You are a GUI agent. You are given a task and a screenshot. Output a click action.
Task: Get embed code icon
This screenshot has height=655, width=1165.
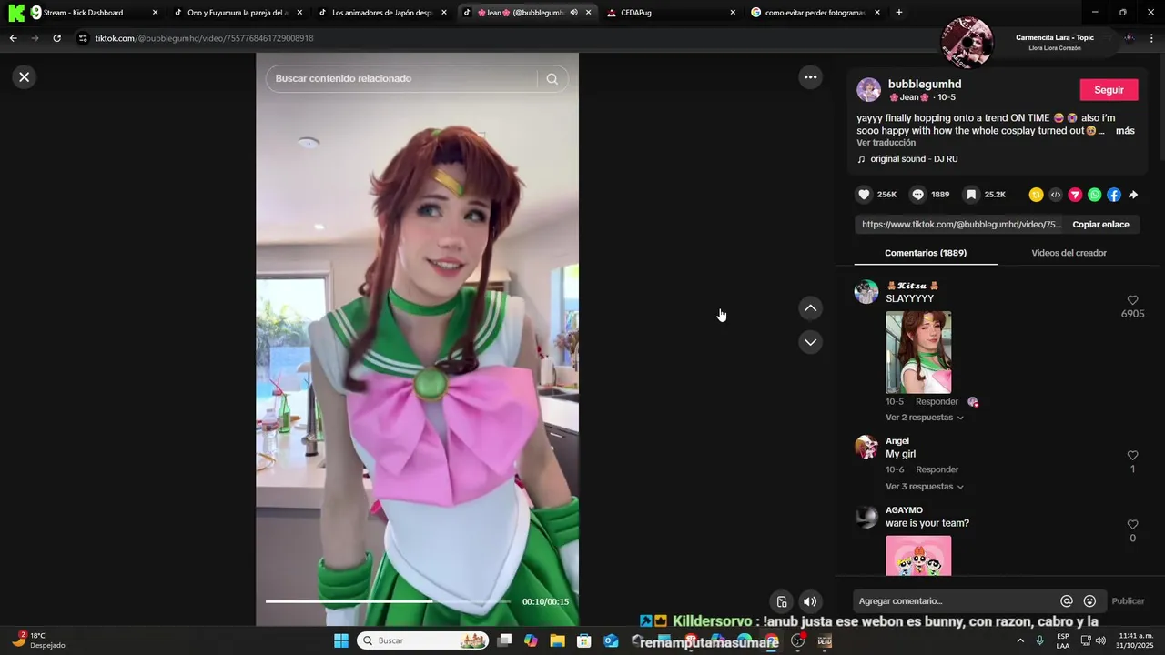pos(1055,195)
